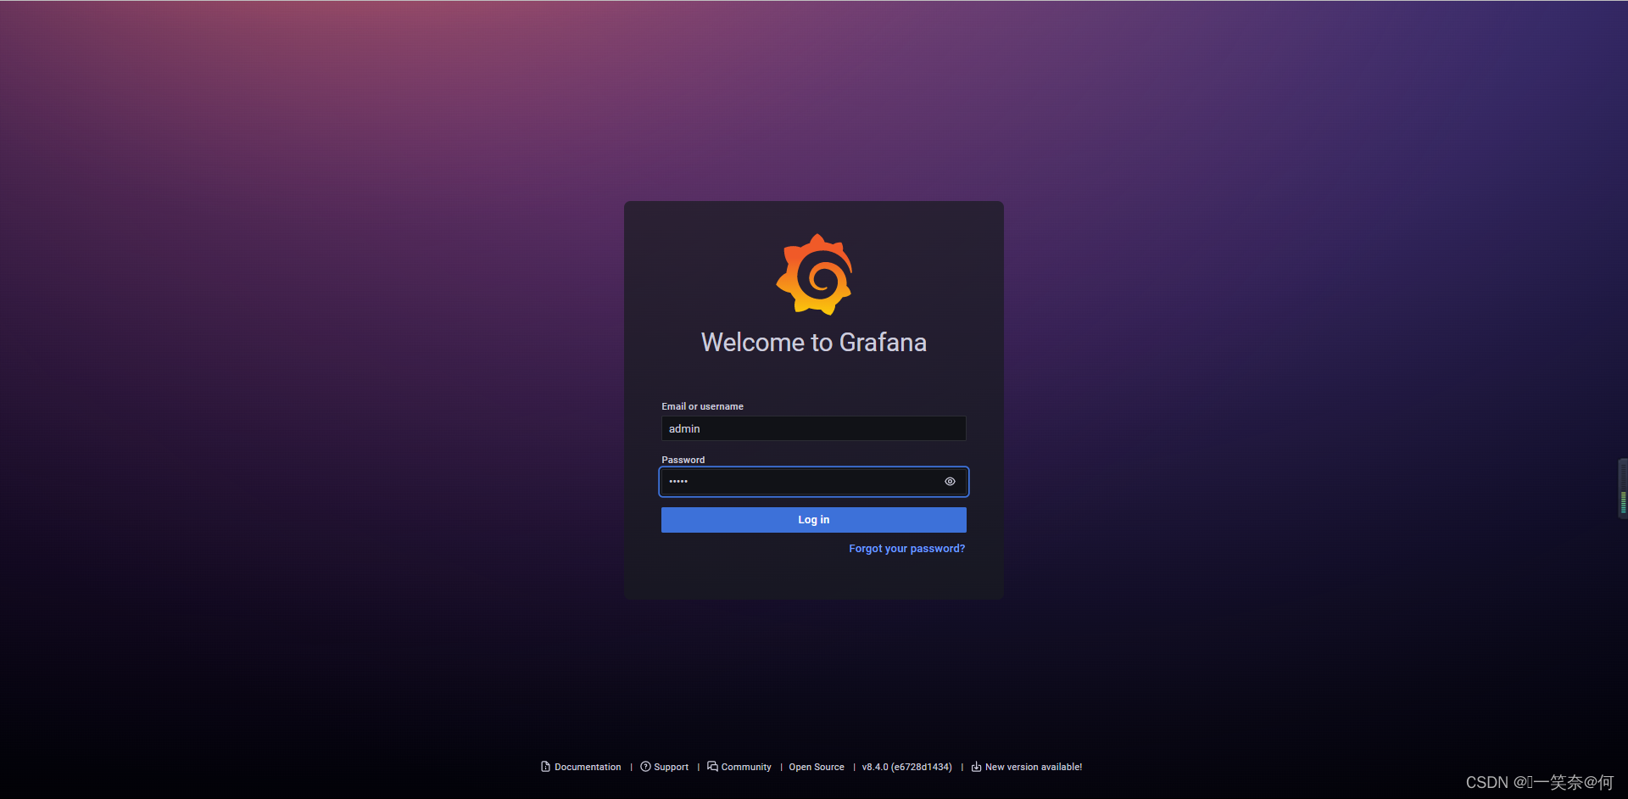The image size is (1628, 799).
Task: Click the Log in button
Action: coord(813,520)
